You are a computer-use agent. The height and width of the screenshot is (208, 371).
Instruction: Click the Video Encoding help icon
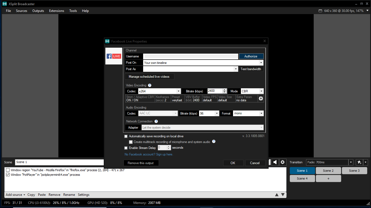point(150,85)
